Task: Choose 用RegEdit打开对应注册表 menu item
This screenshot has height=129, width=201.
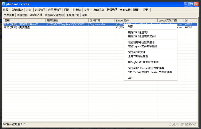Action: 151,62
